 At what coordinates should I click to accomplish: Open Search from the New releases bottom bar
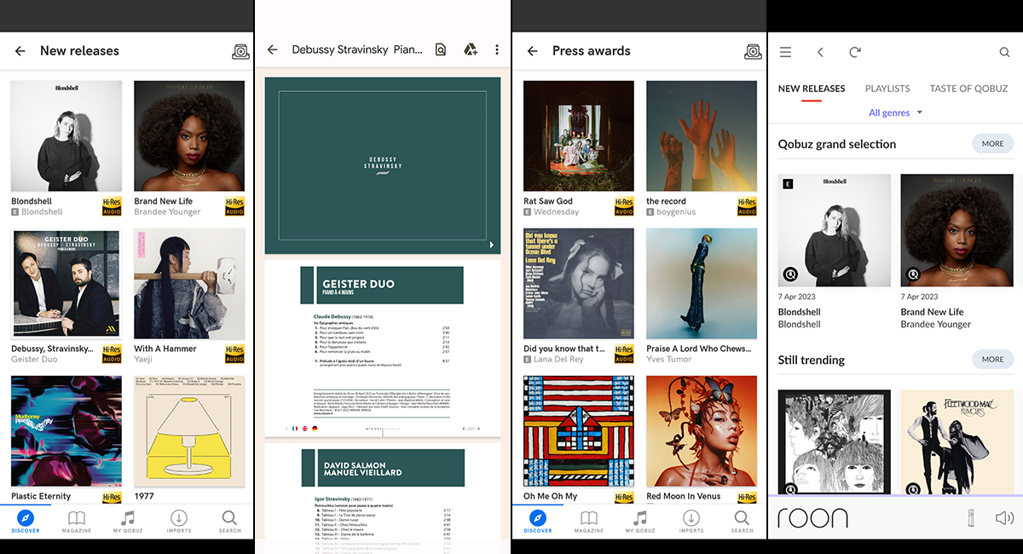[229, 522]
